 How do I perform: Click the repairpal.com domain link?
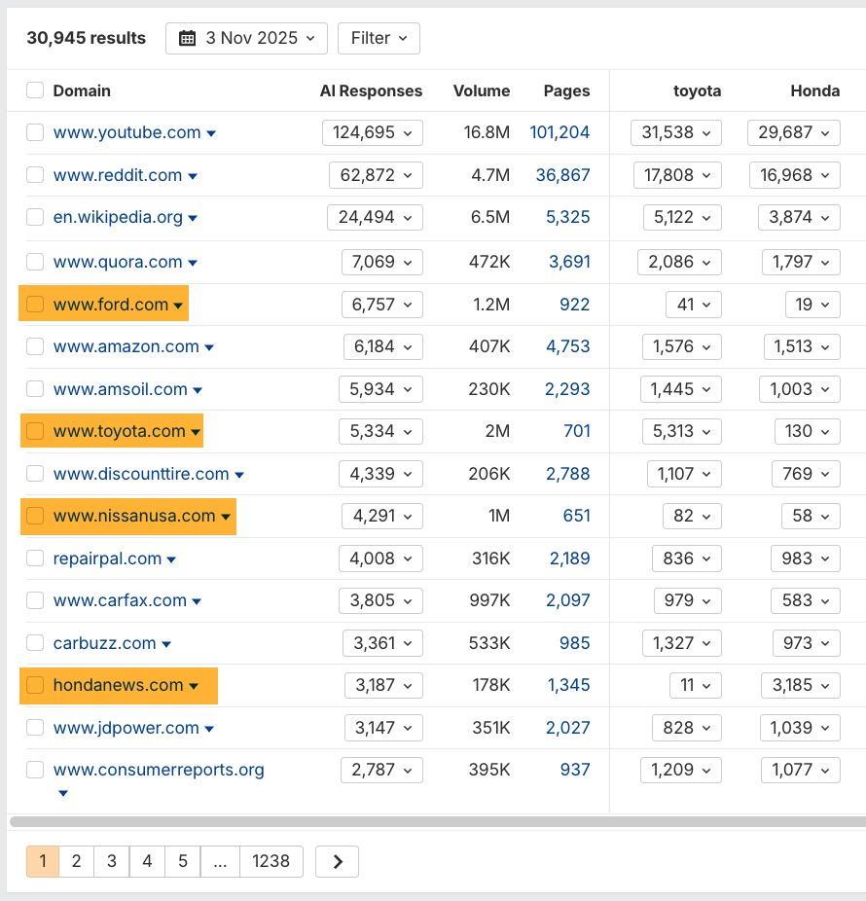[107, 559]
